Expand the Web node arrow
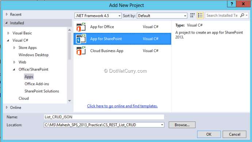Viewport: 252px width, 142px height. [x=14, y=62]
